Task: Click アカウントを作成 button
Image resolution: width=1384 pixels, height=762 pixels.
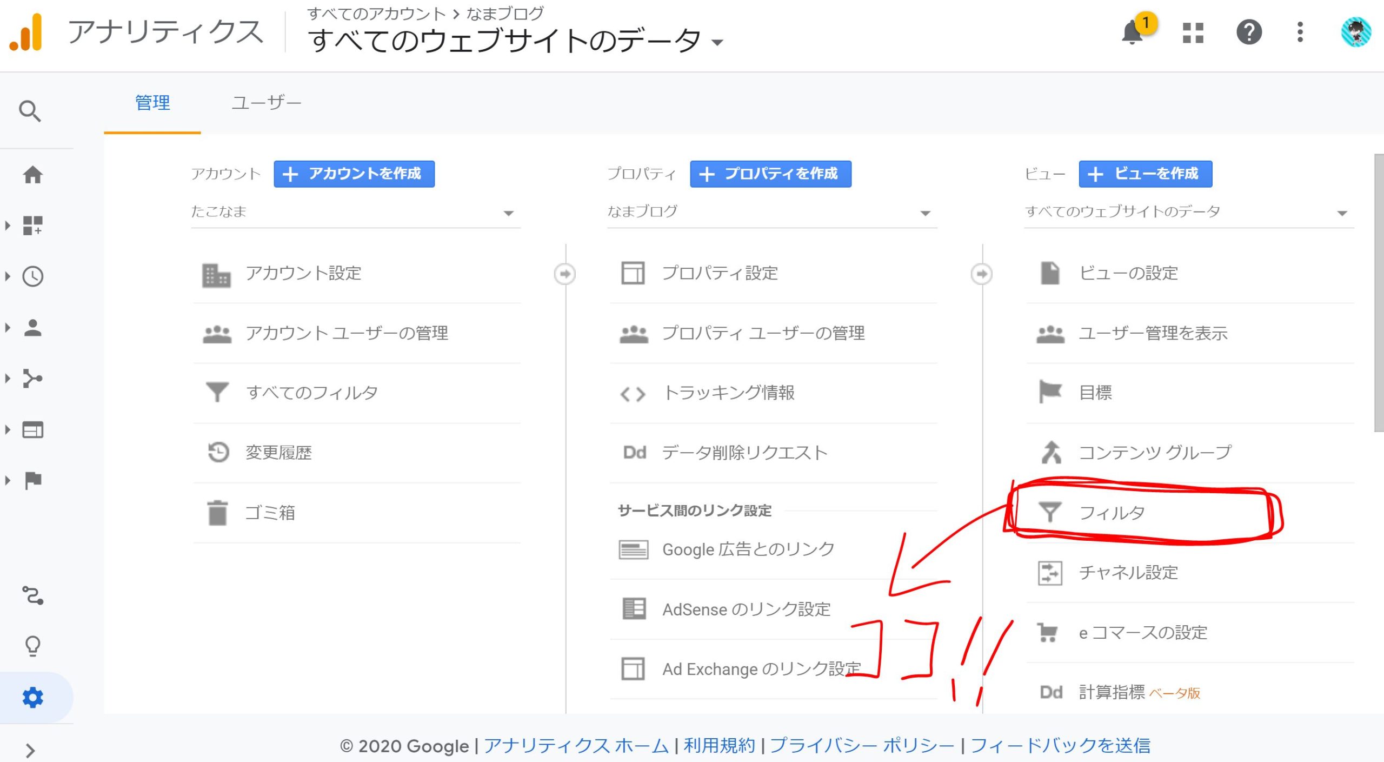Action: [x=354, y=174]
